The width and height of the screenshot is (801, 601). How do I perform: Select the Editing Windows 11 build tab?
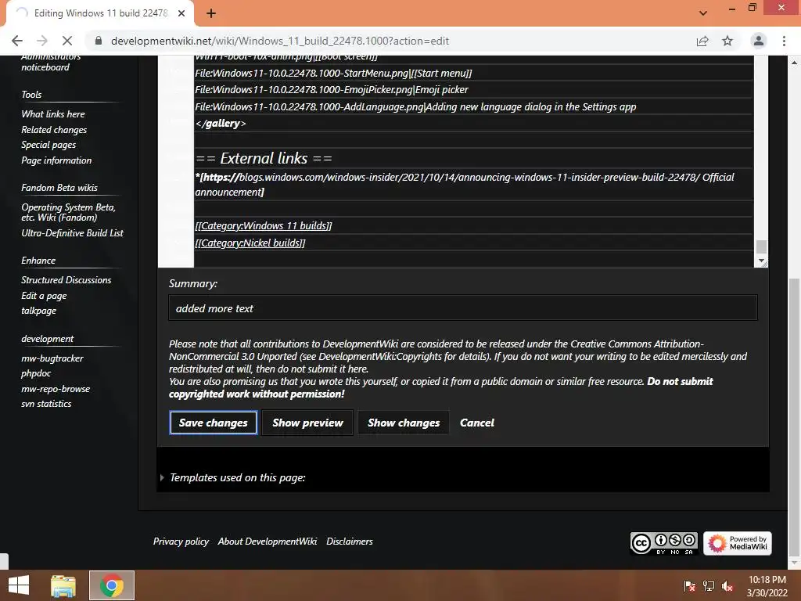point(100,13)
